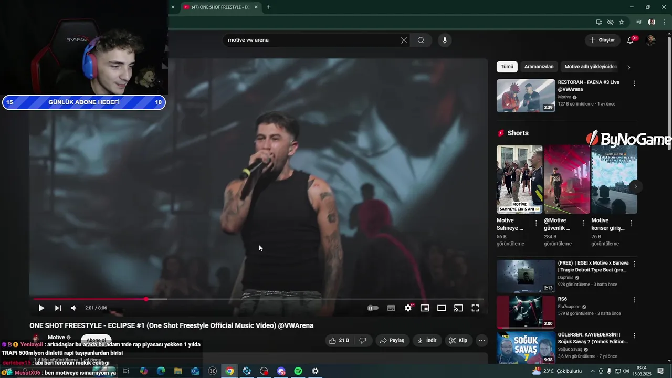Viewport: 672px width, 378px height.
Task: Click the YouTube search magnifier button
Action: point(421,40)
